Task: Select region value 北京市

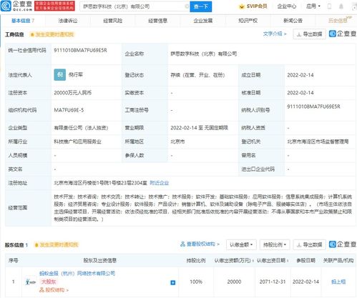Action: [177, 141]
